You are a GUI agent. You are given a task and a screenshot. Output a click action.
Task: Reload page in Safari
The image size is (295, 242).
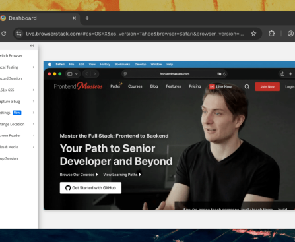(224, 74)
